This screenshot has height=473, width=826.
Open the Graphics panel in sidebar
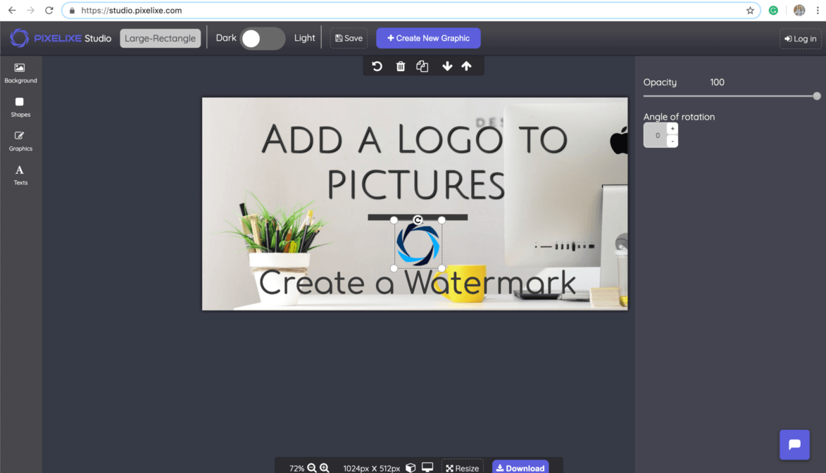click(20, 141)
